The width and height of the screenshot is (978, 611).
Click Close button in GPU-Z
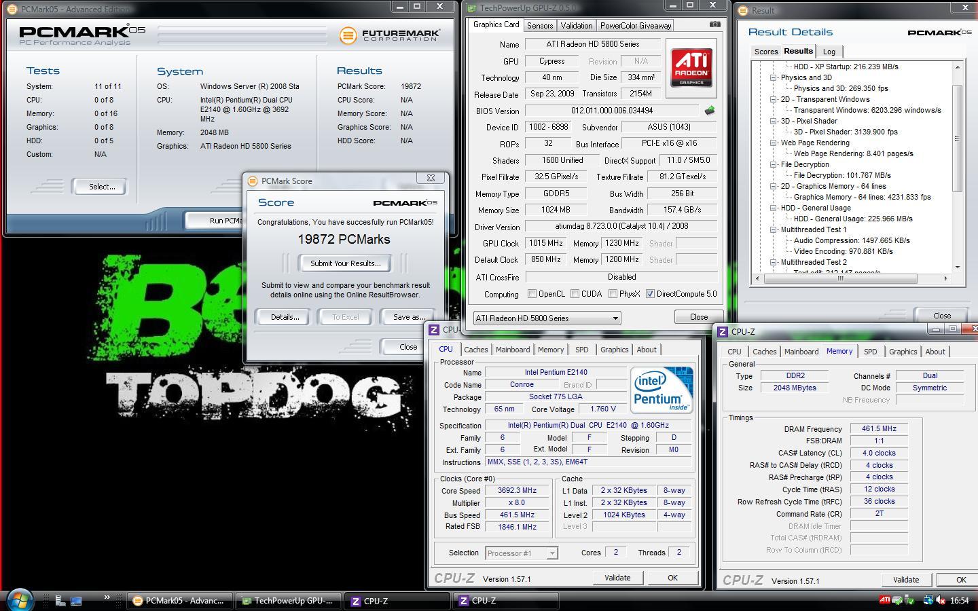coord(698,317)
